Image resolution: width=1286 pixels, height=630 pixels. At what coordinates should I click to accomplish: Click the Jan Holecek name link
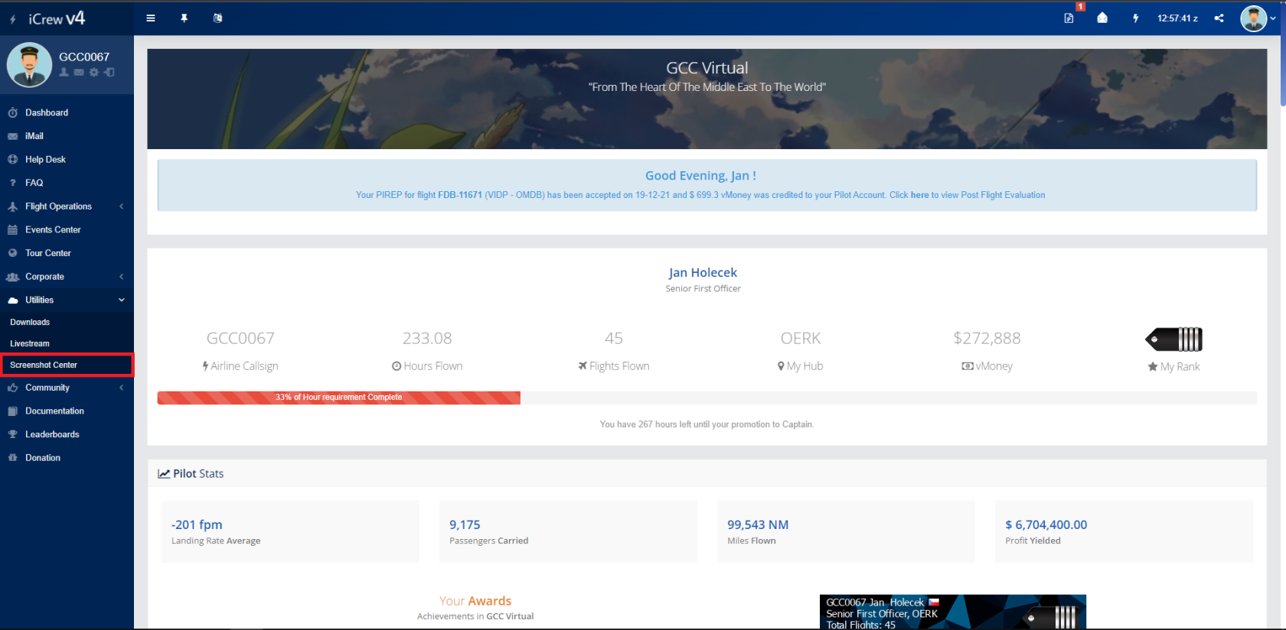pos(703,272)
